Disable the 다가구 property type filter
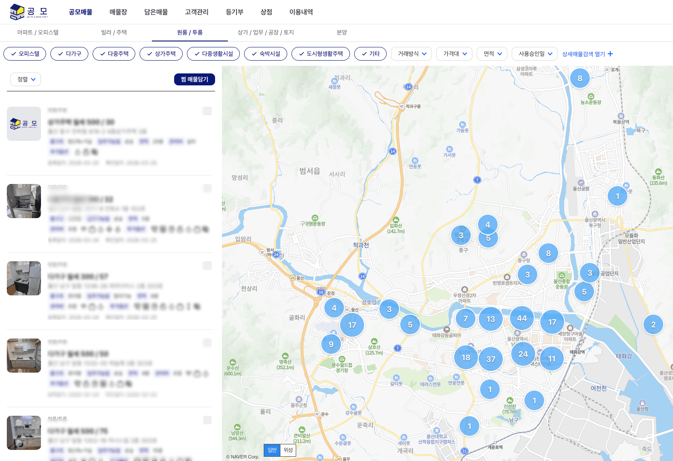The image size is (673, 461). point(69,54)
